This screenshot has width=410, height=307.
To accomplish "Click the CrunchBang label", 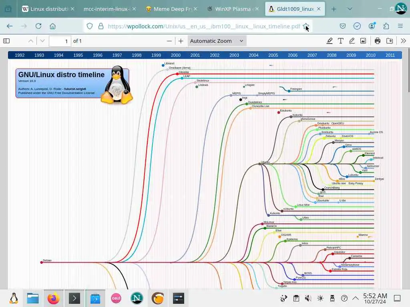I will coord(332,187).
